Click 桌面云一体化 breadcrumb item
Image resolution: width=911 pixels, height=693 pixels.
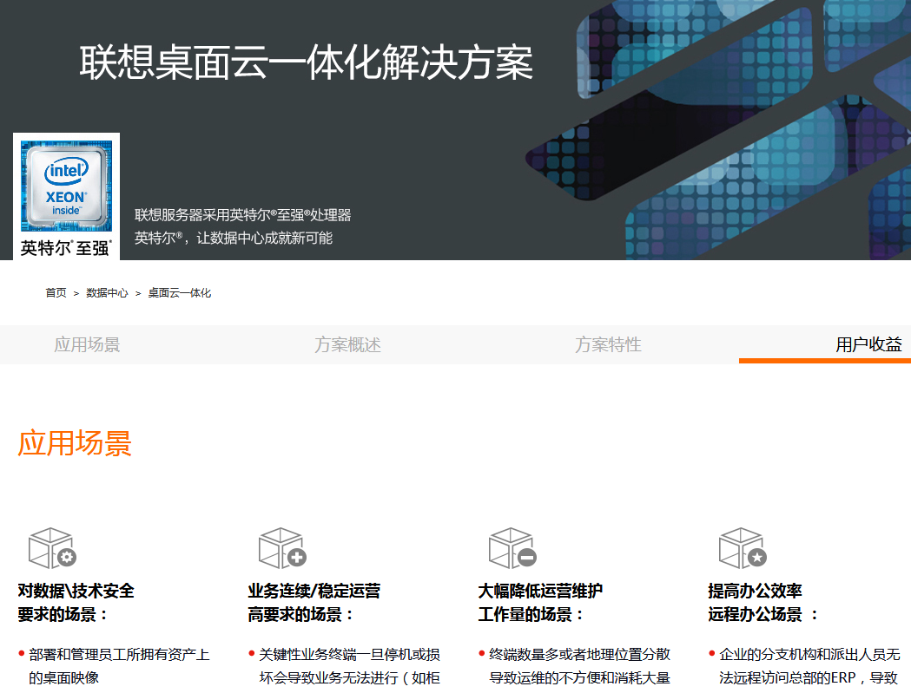pos(180,293)
